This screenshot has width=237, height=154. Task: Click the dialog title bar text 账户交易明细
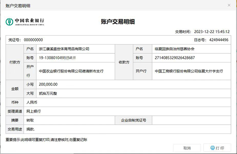tap(18, 6)
